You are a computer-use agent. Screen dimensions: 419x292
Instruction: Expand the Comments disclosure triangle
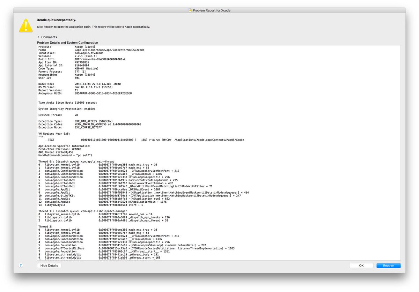38,37
